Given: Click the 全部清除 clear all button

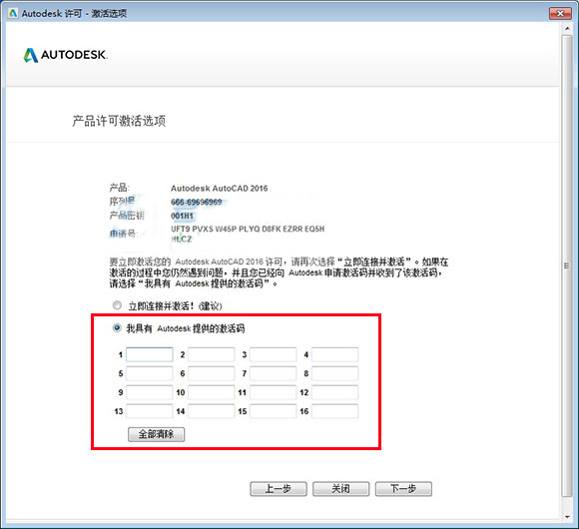Looking at the screenshot, I should (x=156, y=434).
